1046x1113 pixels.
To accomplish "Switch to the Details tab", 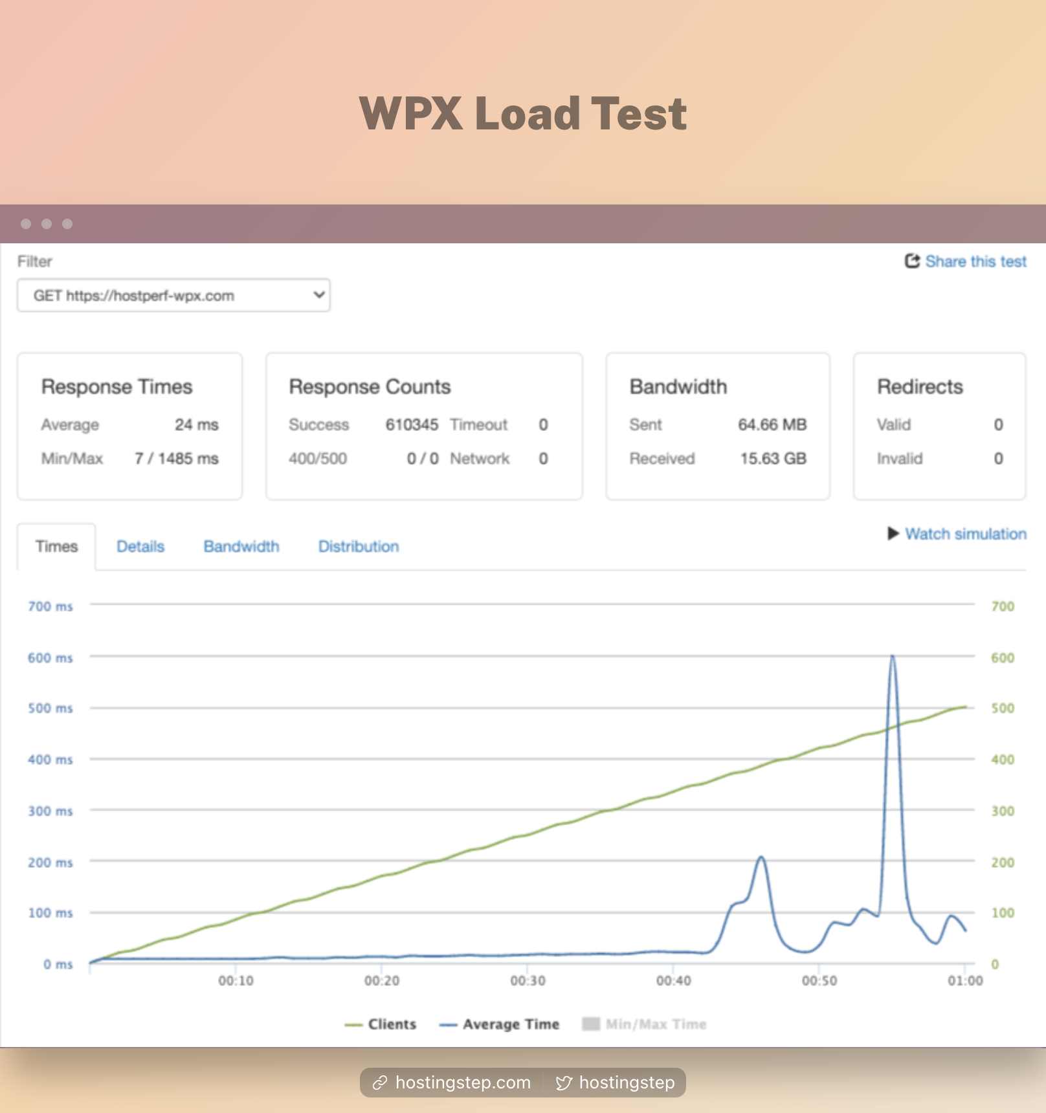I will point(140,546).
